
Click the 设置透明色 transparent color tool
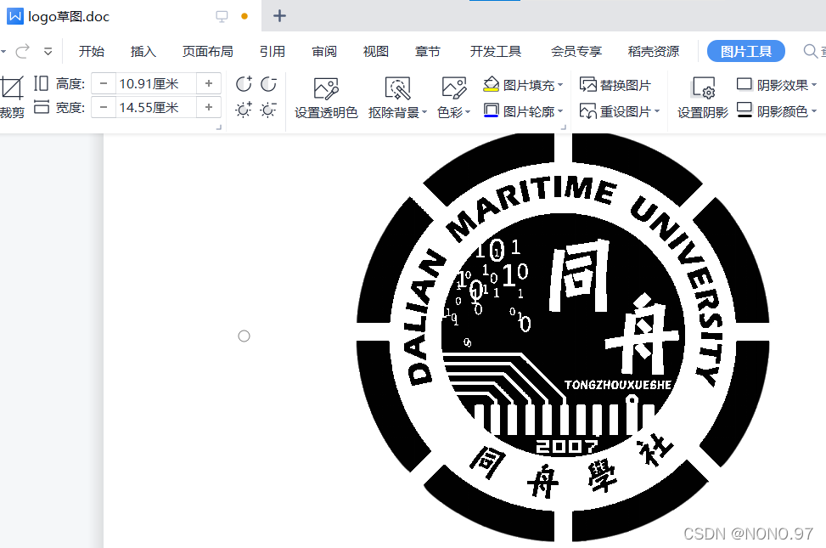click(325, 96)
